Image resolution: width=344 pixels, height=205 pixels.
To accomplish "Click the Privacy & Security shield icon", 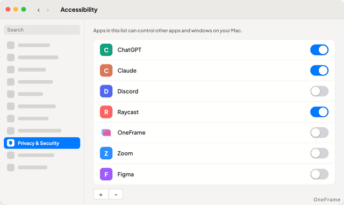I will click(11, 143).
